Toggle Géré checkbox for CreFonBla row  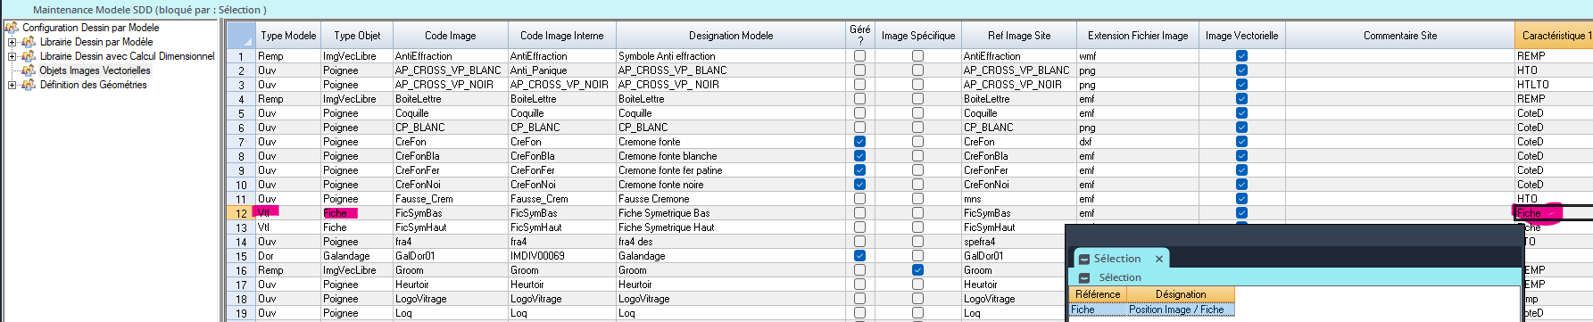tap(859, 156)
